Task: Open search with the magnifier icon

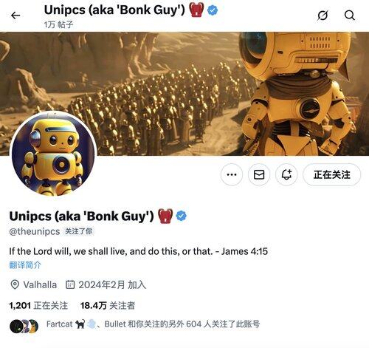Action: (350, 16)
